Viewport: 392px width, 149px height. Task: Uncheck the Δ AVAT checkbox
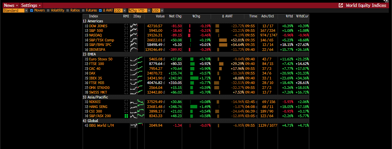pos(100,11)
